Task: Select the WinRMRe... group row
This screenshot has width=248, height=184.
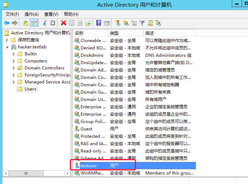Action: click(x=135, y=173)
